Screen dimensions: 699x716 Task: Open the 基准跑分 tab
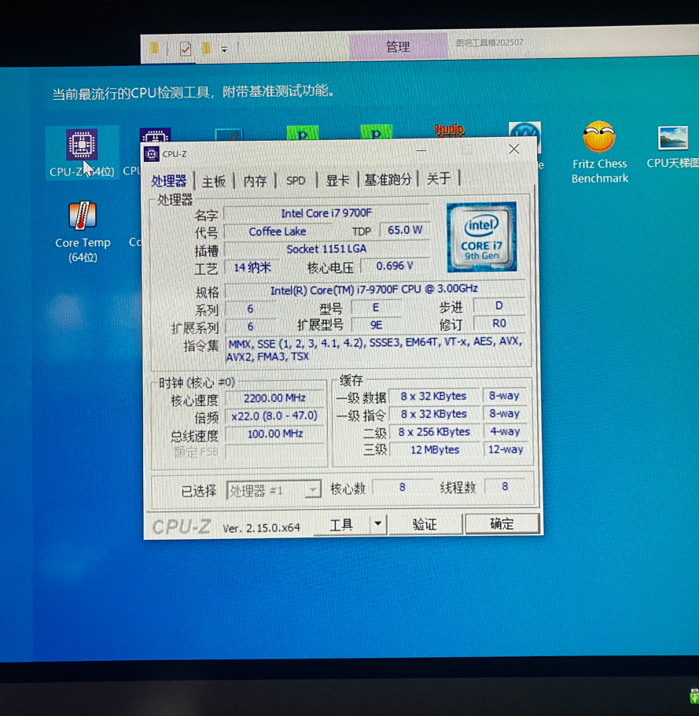(388, 179)
